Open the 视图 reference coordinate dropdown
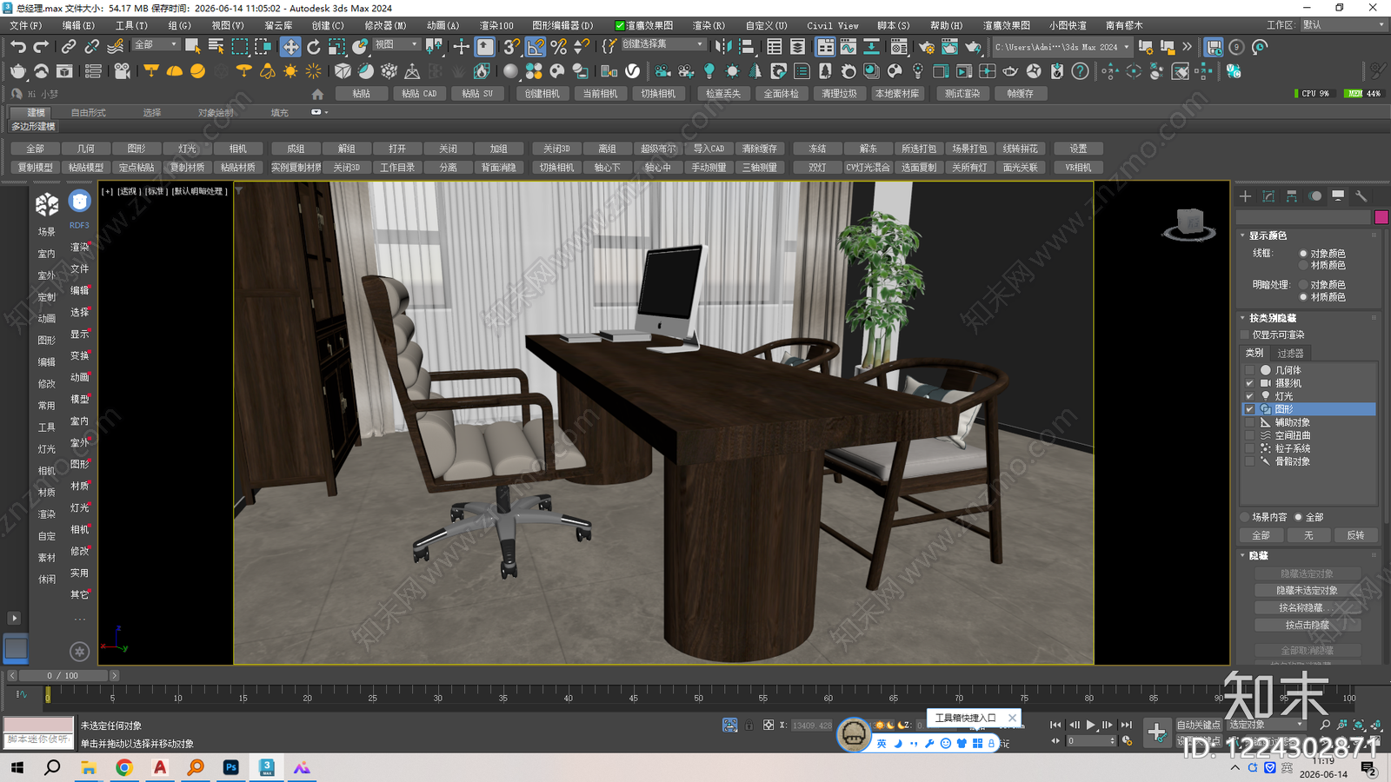 coord(396,44)
